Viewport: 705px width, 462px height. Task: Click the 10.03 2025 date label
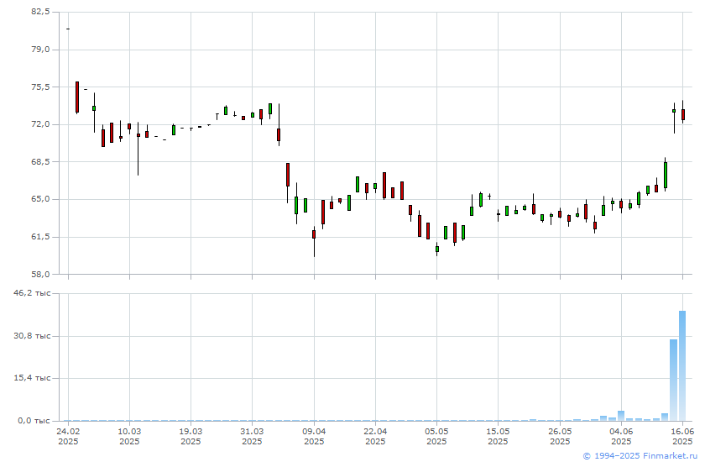pos(129,436)
